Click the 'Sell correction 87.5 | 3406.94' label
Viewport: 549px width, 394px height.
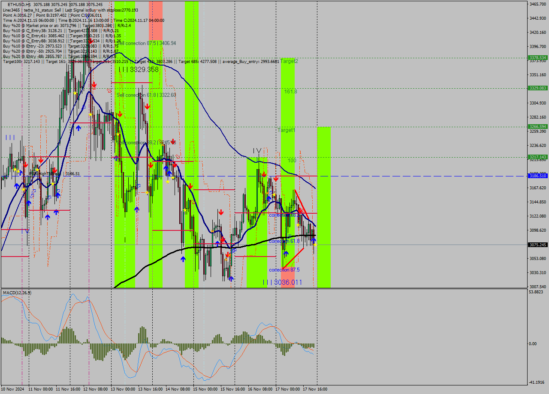point(147,43)
